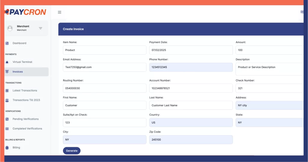Click the Suite/Apt on Check field
308x162 pixels.
click(x=104, y=122)
